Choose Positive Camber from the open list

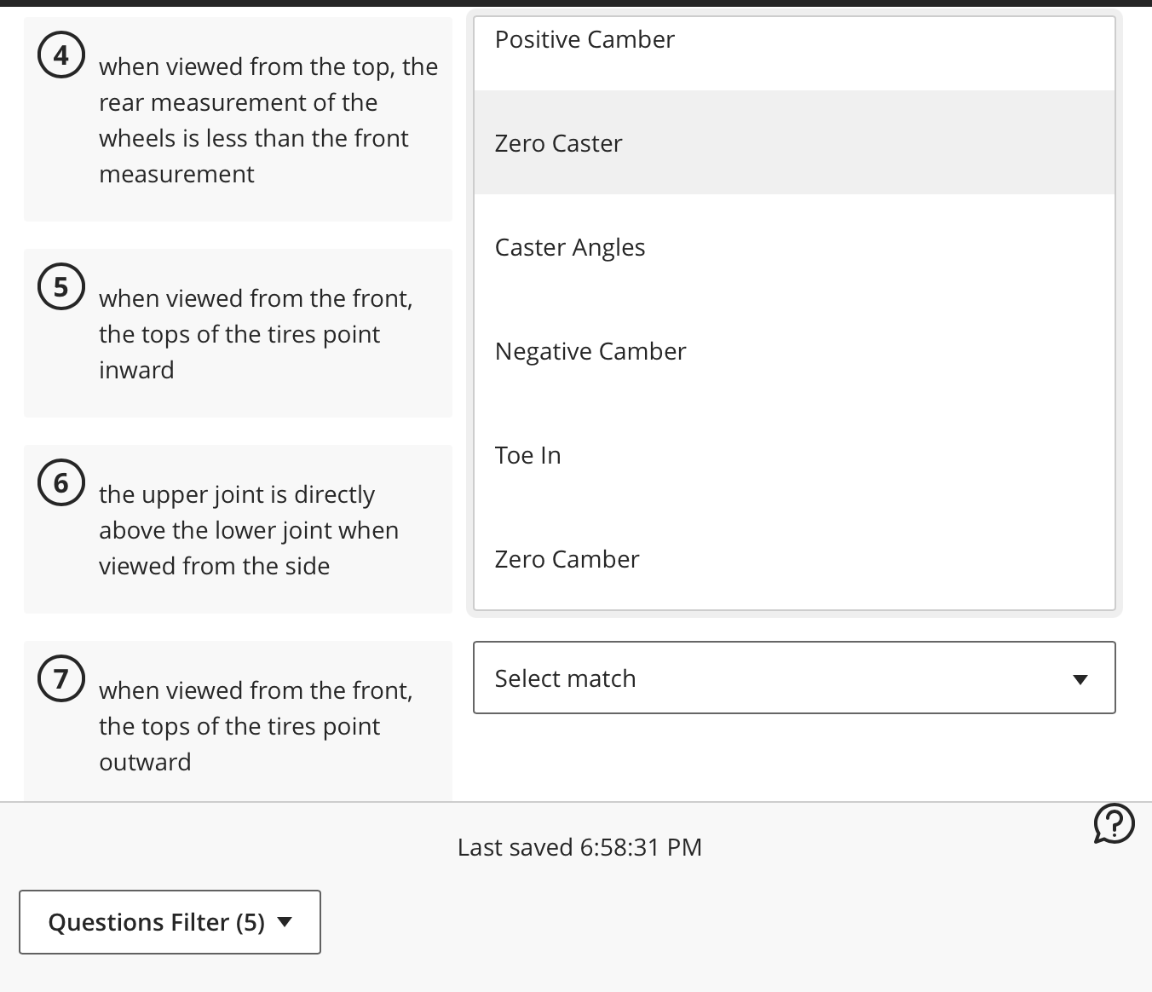585,40
